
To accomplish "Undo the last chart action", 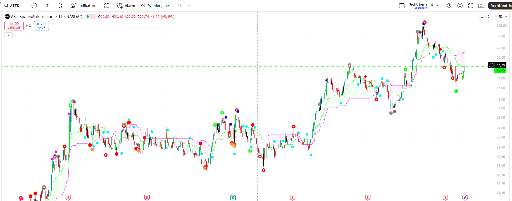I will tap(179, 6).
